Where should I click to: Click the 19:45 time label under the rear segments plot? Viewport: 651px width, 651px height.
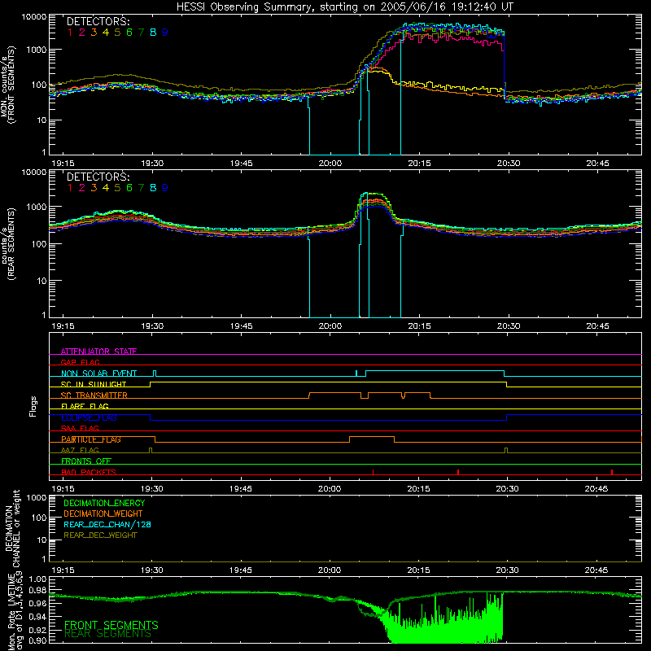point(241,326)
